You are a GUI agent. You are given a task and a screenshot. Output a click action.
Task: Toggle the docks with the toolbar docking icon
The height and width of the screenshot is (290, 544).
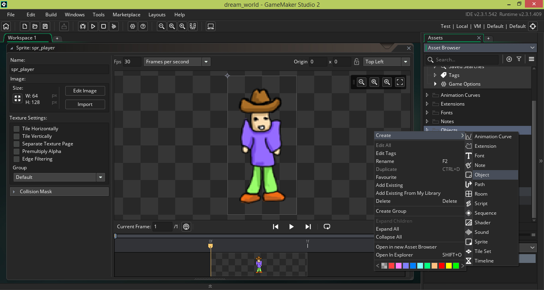tap(193, 26)
